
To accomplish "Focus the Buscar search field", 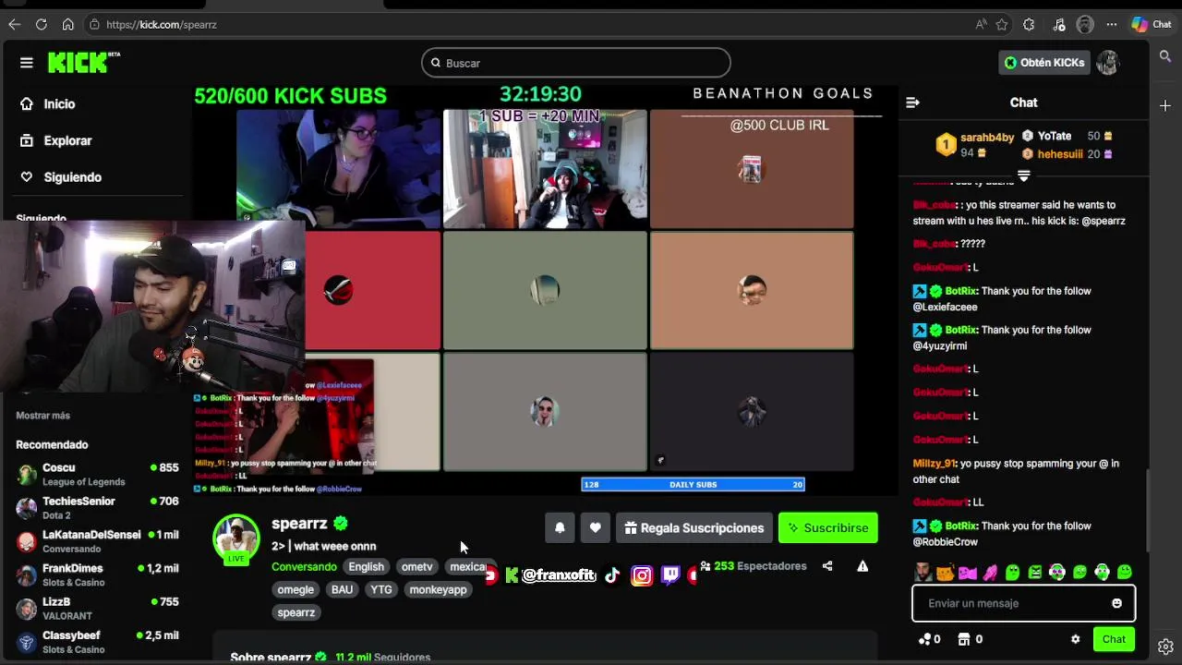I will pos(576,63).
